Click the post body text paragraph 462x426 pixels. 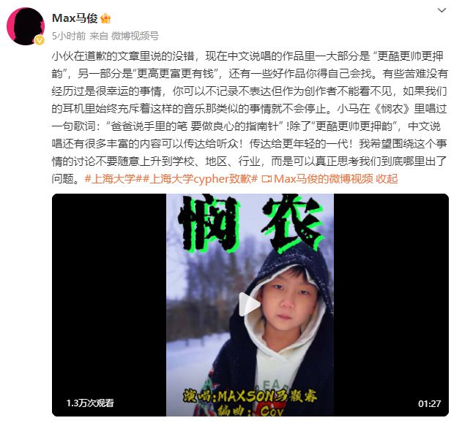[250, 118]
